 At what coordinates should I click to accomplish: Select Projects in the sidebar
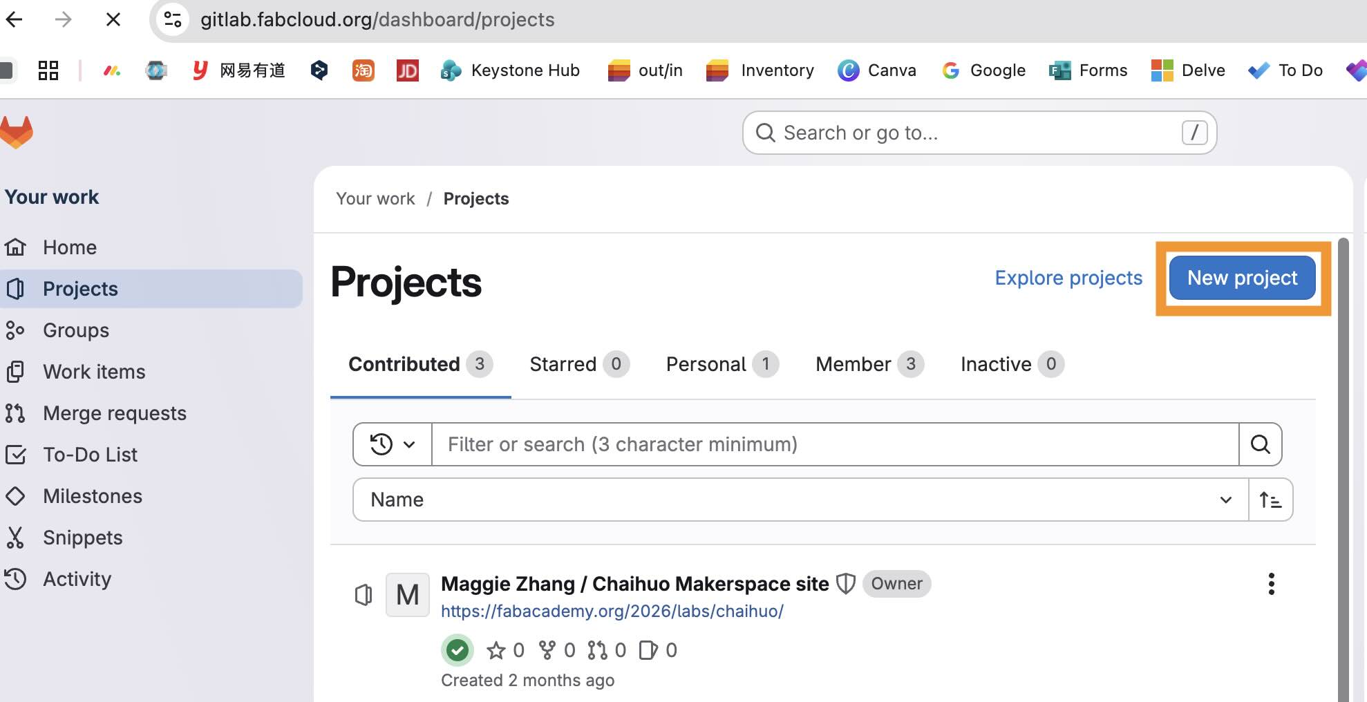(151, 289)
